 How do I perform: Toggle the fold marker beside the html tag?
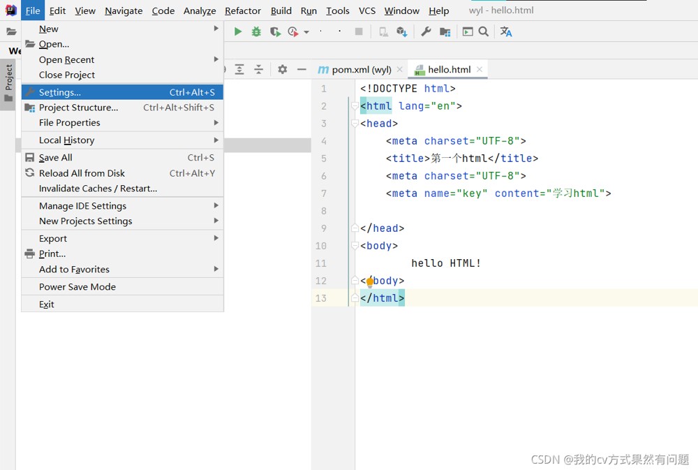point(355,106)
